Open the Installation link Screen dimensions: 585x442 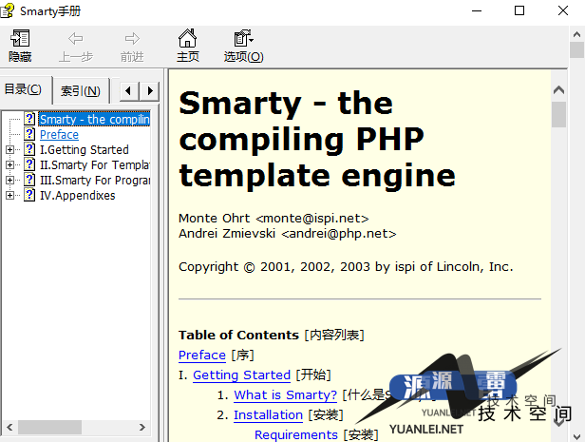(x=268, y=414)
